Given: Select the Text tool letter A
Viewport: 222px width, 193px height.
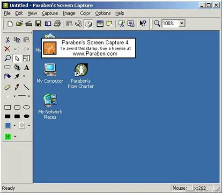Looking at the screenshot, I should point(27,67).
